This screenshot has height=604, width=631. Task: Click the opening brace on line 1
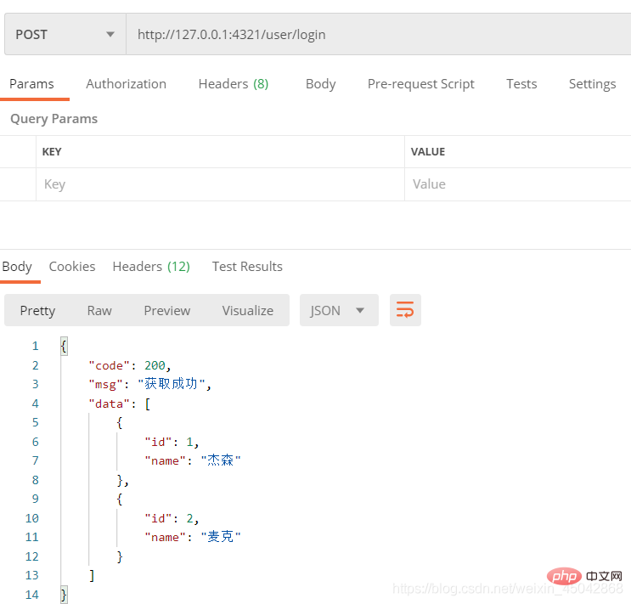(64, 347)
